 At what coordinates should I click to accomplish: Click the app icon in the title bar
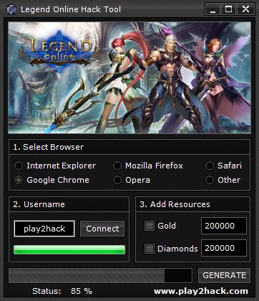point(11,10)
